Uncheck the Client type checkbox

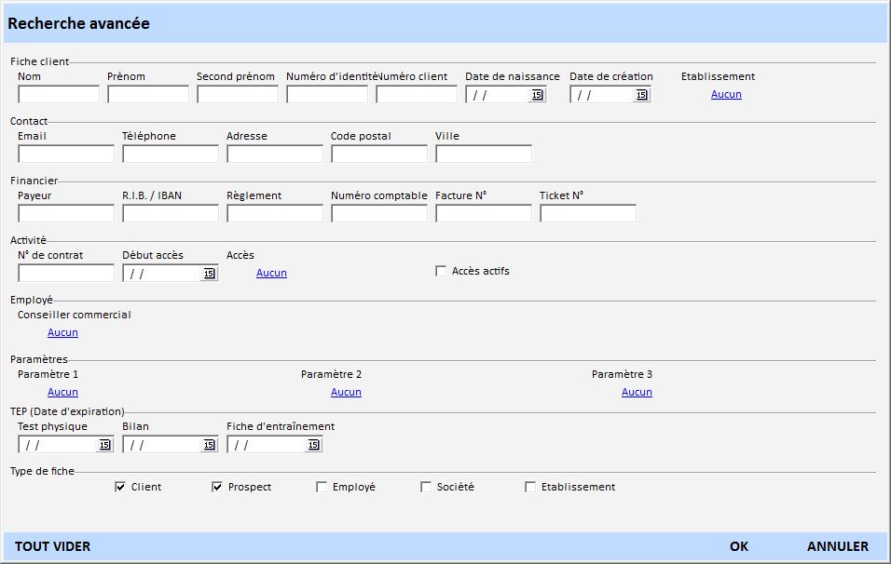point(120,487)
